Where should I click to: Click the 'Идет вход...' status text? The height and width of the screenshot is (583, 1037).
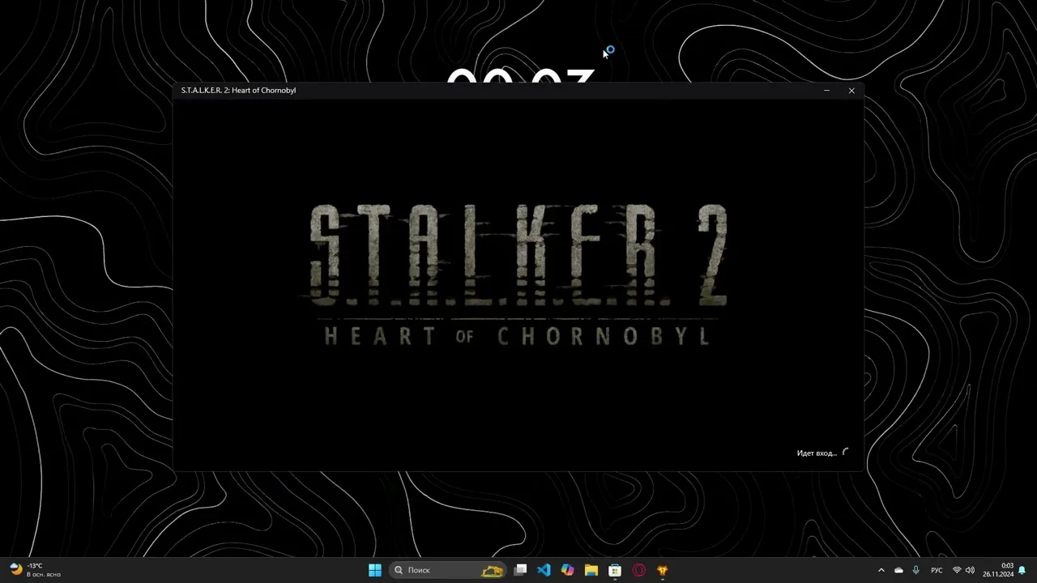tap(817, 453)
